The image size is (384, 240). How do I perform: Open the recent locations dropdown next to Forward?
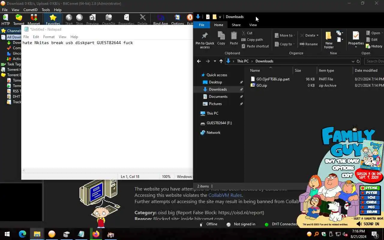(215, 61)
